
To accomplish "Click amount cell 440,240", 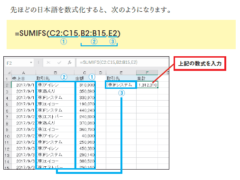I will (85, 111).
